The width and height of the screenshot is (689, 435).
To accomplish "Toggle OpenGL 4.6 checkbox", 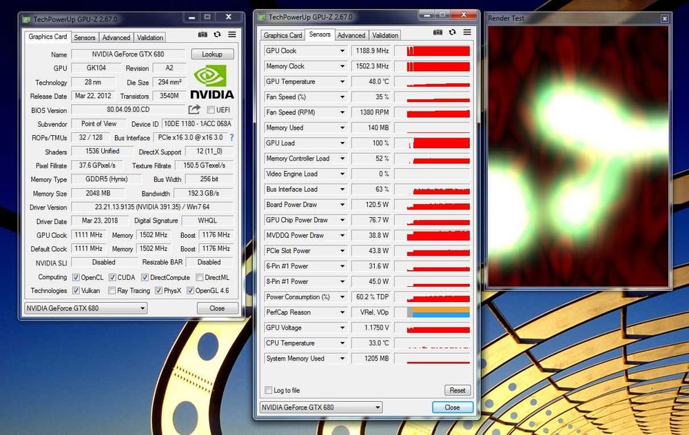I will point(190,291).
